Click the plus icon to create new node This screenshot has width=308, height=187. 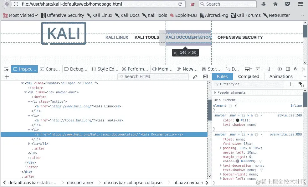pos(7,76)
